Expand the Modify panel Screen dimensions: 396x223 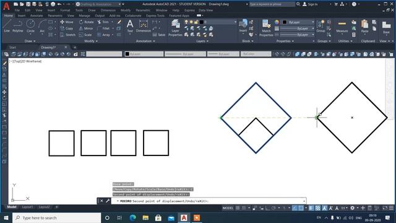tap(91, 41)
